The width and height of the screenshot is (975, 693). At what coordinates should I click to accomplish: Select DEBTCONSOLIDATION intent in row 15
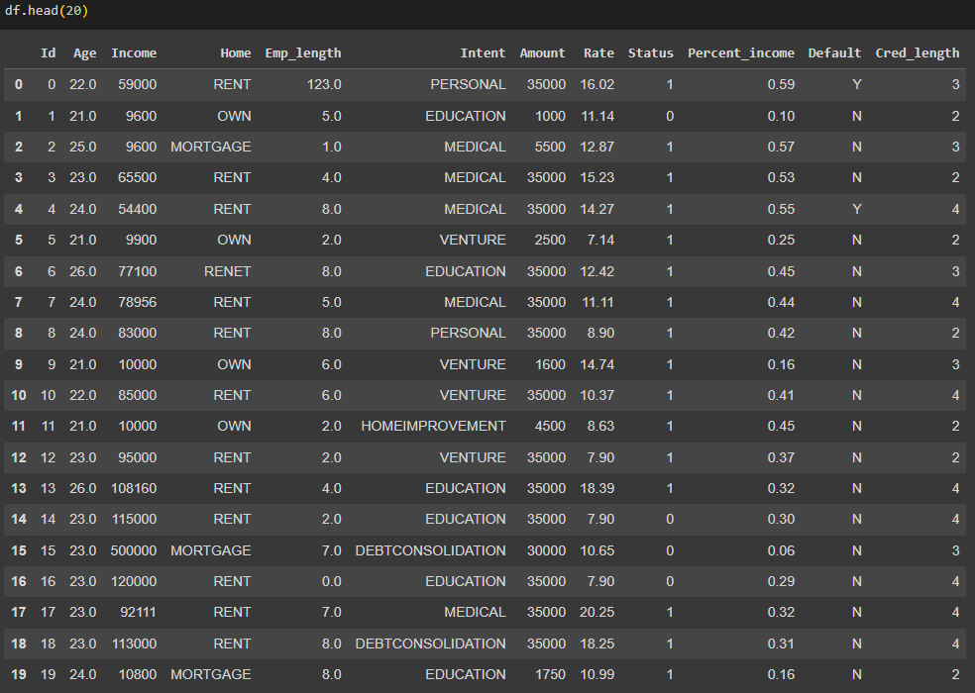(x=430, y=550)
